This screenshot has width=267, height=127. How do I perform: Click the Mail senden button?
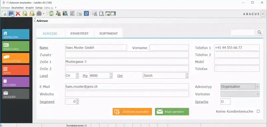172,112
